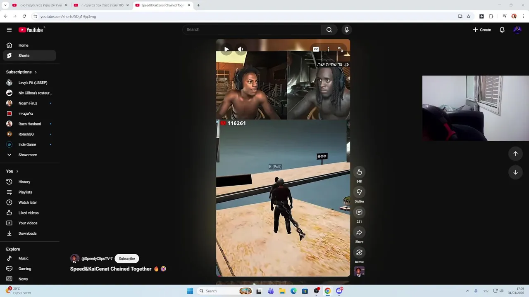Viewport: 529px width, 297px height.
Task: Focus the YouTube search field
Action: pyautogui.click(x=252, y=30)
